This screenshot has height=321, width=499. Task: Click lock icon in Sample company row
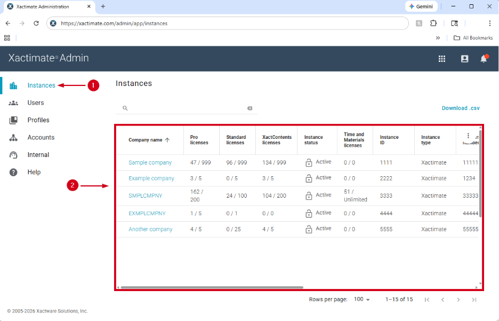pyautogui.click(x=309, y=162)
